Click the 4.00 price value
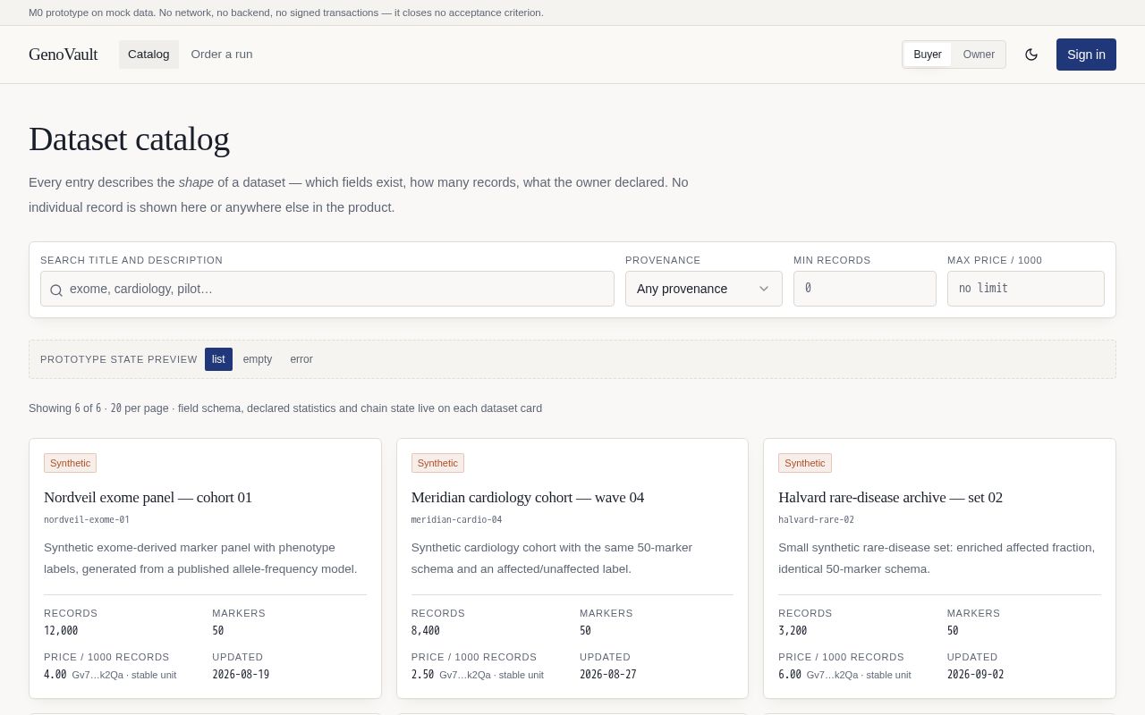Image resolution: width=1145 pixels, height=715 pixels. click(55, 674)
